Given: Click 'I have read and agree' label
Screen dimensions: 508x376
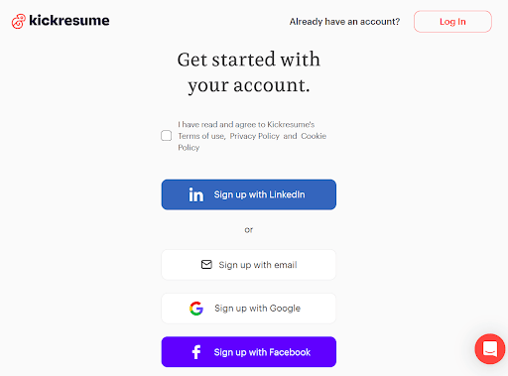Looking at the screenshot, I should (x=246, y=124).
